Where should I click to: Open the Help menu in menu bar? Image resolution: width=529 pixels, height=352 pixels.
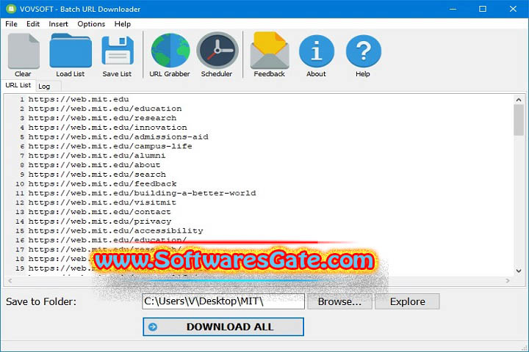point(122,24)
